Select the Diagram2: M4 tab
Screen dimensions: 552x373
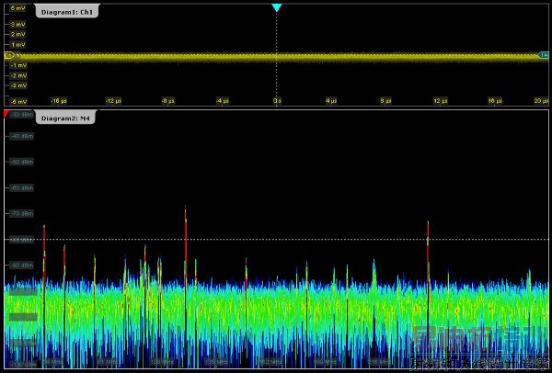[65, 119]
